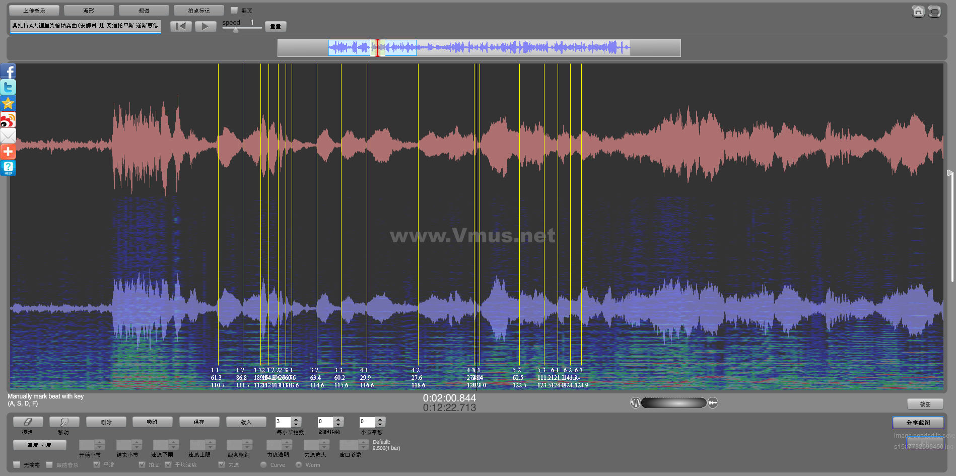Increase beats per bar (每小节拍数) stepper
Viewport: 956px width, 476px height.
click(x=297, y=419)
